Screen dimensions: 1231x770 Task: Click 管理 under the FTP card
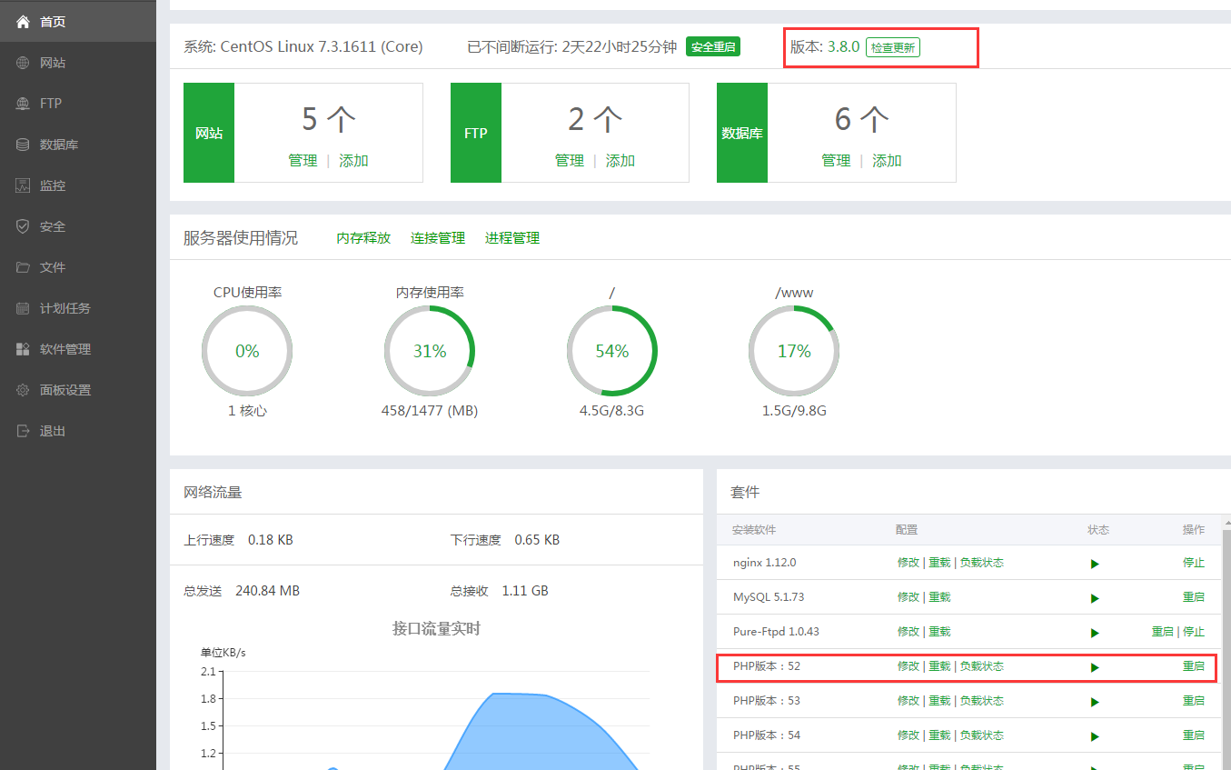coord(570,161)
